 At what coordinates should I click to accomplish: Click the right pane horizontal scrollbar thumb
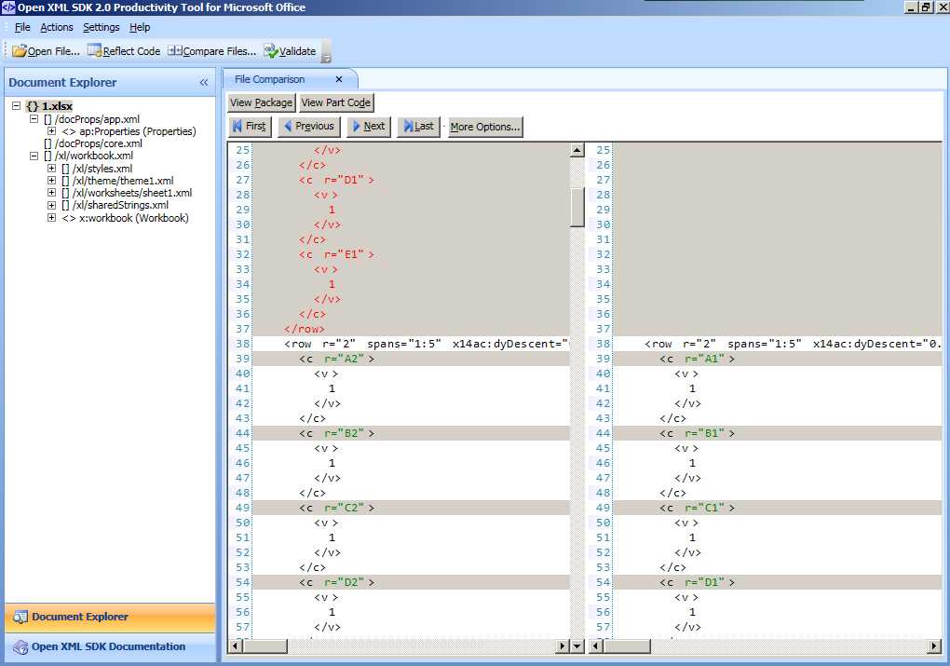point(627,646)
